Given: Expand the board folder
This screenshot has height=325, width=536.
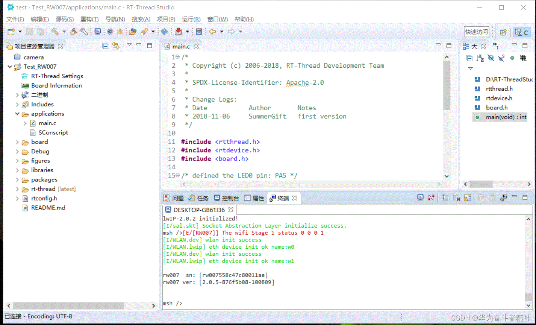Looking at the screenshot, I should pos(17,142).
